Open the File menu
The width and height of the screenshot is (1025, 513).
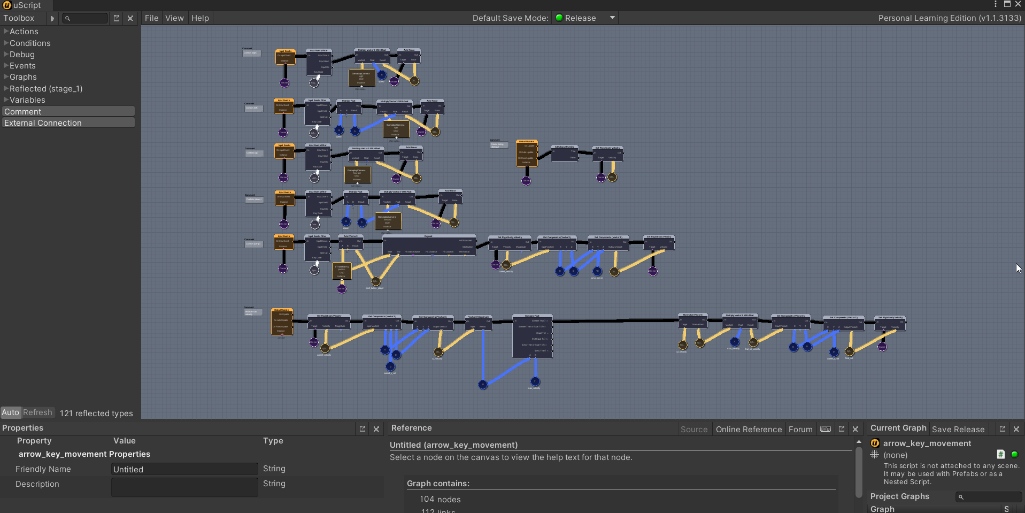click(x=151, y=18)
